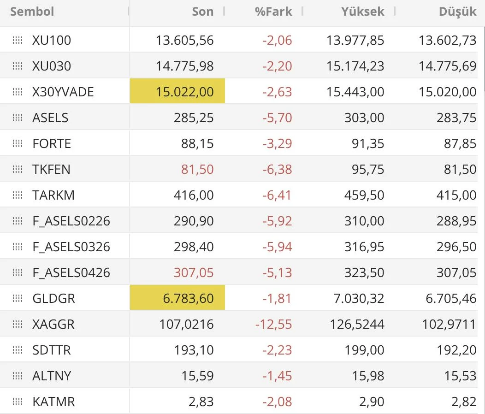Viewport: 485px width, 414px height.
Task: Click the drag handle on FORTE row
Action: (x=18, y=144)
